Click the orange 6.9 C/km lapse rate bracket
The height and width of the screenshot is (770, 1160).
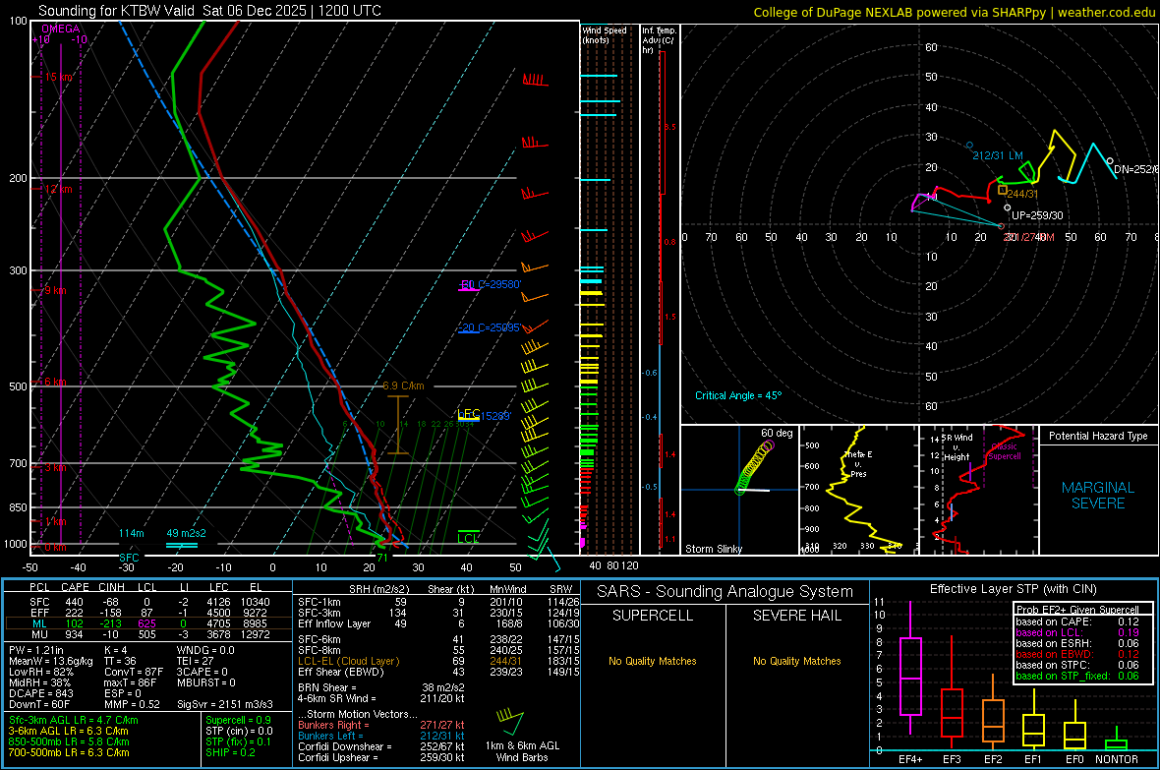coord(398,424)
